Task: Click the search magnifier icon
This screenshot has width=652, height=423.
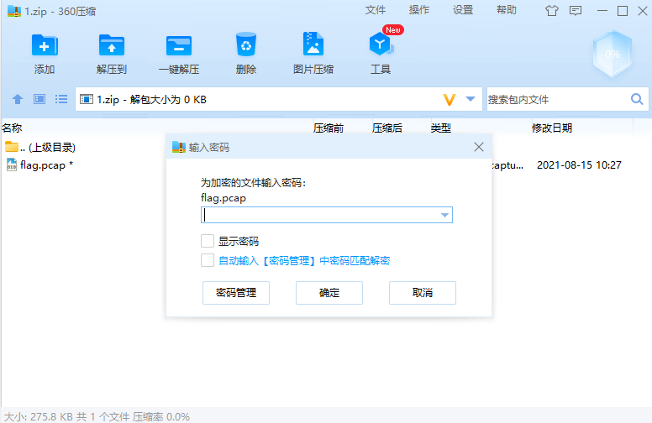Action: pyautogui.click(x=637, y=99)
